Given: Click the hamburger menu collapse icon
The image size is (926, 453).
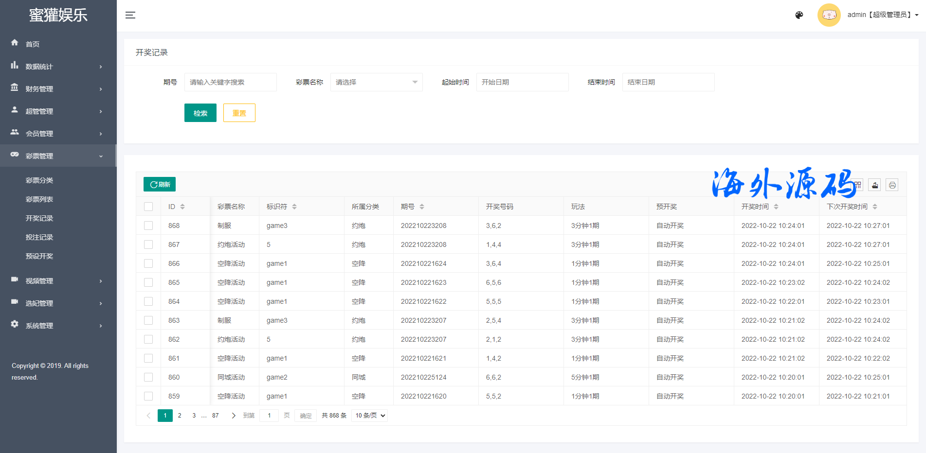Looking at the screenshot, I should tap(130, 15).
